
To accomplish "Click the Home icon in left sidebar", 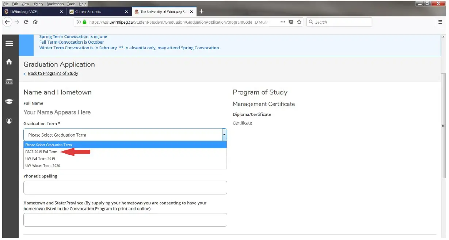I will [9, 62].
